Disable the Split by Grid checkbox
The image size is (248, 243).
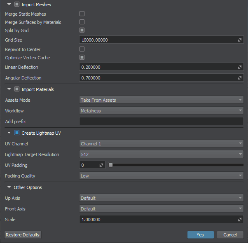coord(82,30)
